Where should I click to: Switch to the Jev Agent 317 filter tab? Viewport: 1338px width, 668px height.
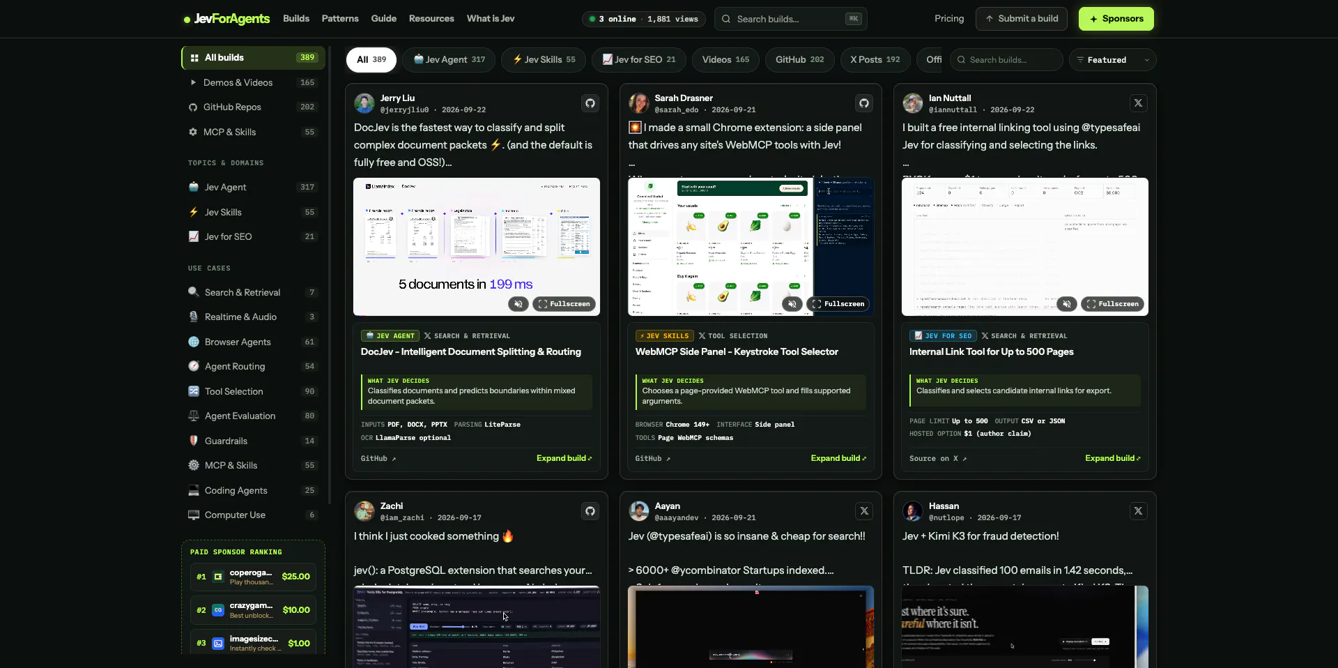tap(449, 60)
